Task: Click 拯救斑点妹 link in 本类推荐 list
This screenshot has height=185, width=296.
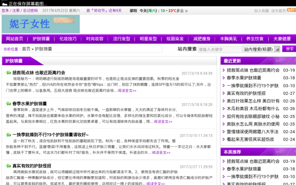Action: (x=253, y=161)
